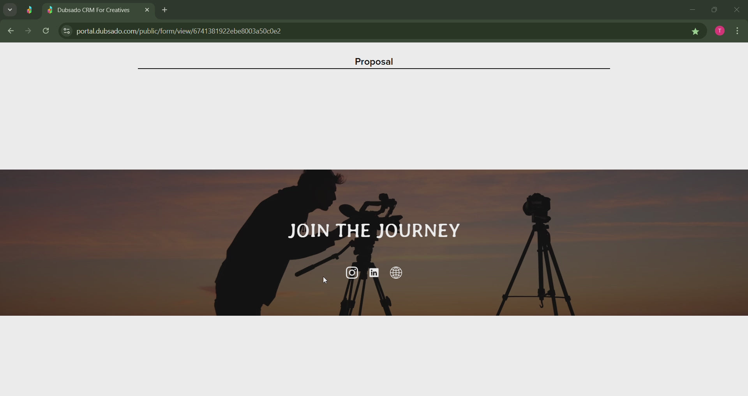Image resolution: width=748 pixels, height=396 pixels.
Task: Open the LinkedIn social icon
Action: pos(374,273)
